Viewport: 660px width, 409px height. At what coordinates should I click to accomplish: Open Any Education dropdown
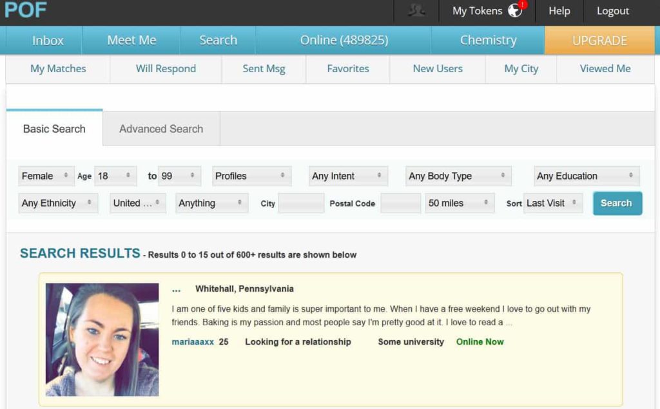click(587, 176)
